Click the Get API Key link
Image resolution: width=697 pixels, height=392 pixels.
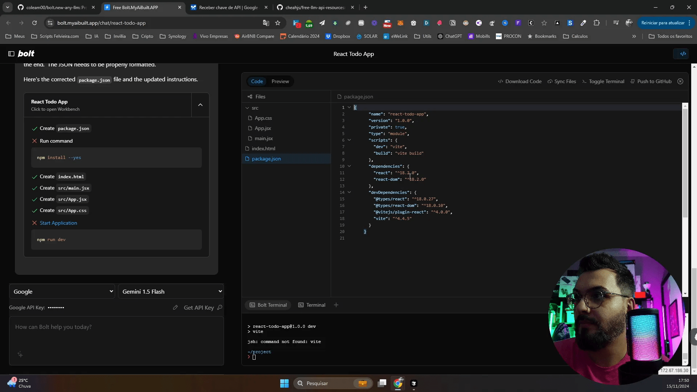pyautogui.click(x=203, y=307)
